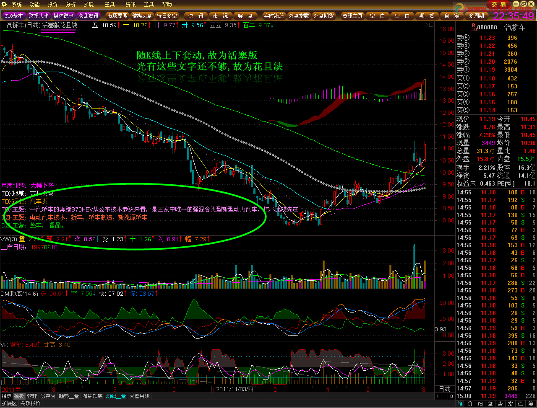Image resolution: width=537 pixels, height=408 pixels.
Task: Click the 每日多空 button
Action: click(x=167, y=16)
